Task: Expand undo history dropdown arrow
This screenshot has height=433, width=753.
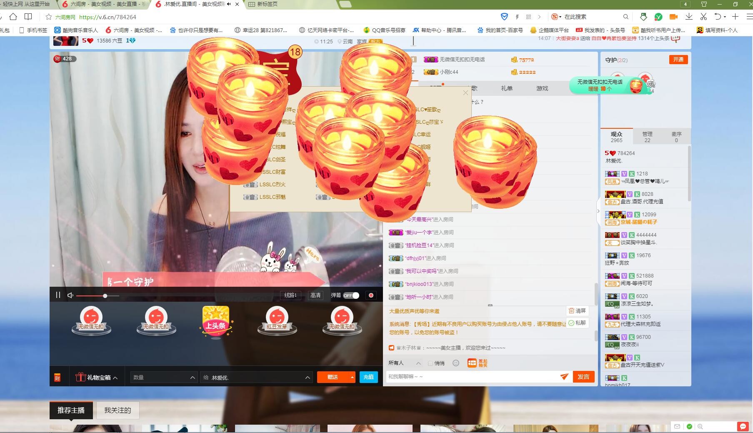Action: [x=725, y=17]
